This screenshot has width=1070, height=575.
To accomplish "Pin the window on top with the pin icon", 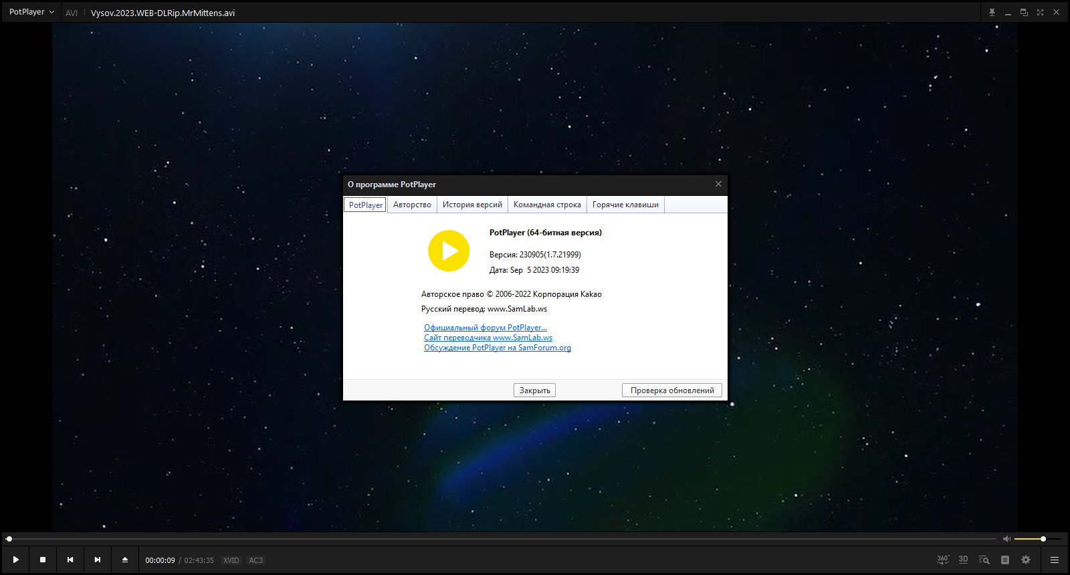I will [x=992, y=13].
